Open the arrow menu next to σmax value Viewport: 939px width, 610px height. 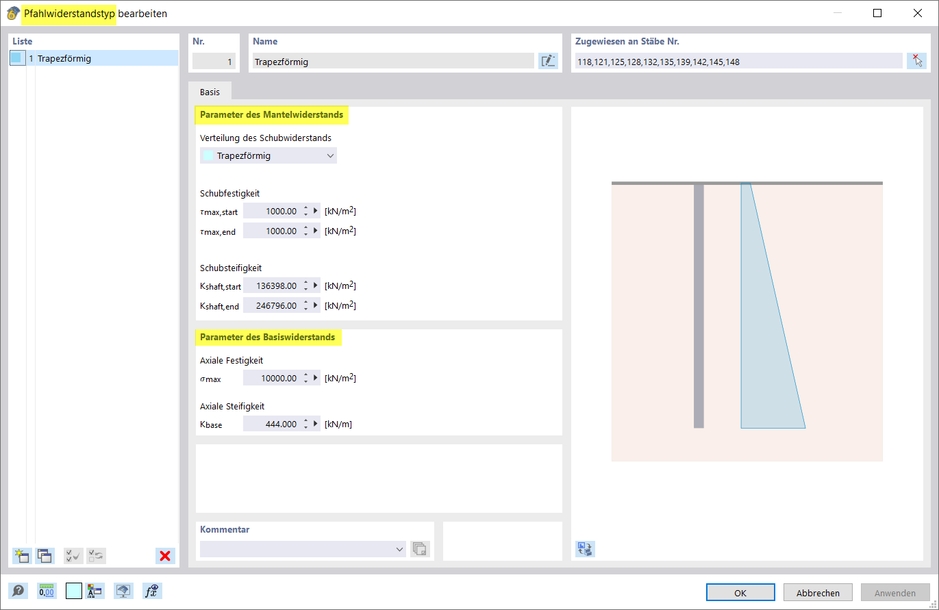315,378
